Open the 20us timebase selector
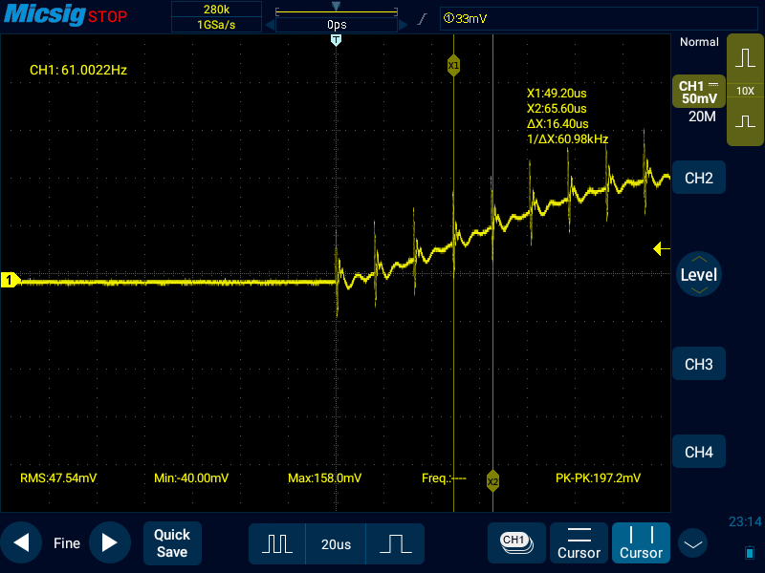765x573 pixels. pyautogui.click(x=336, y=543)
